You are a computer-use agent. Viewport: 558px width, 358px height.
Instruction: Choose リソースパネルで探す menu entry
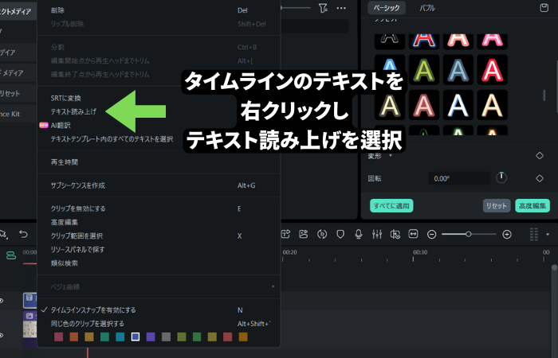pyautogui.click(x=159, y=250)
